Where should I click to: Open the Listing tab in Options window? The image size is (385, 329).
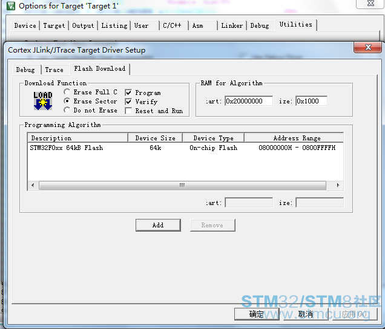point(114,25)
